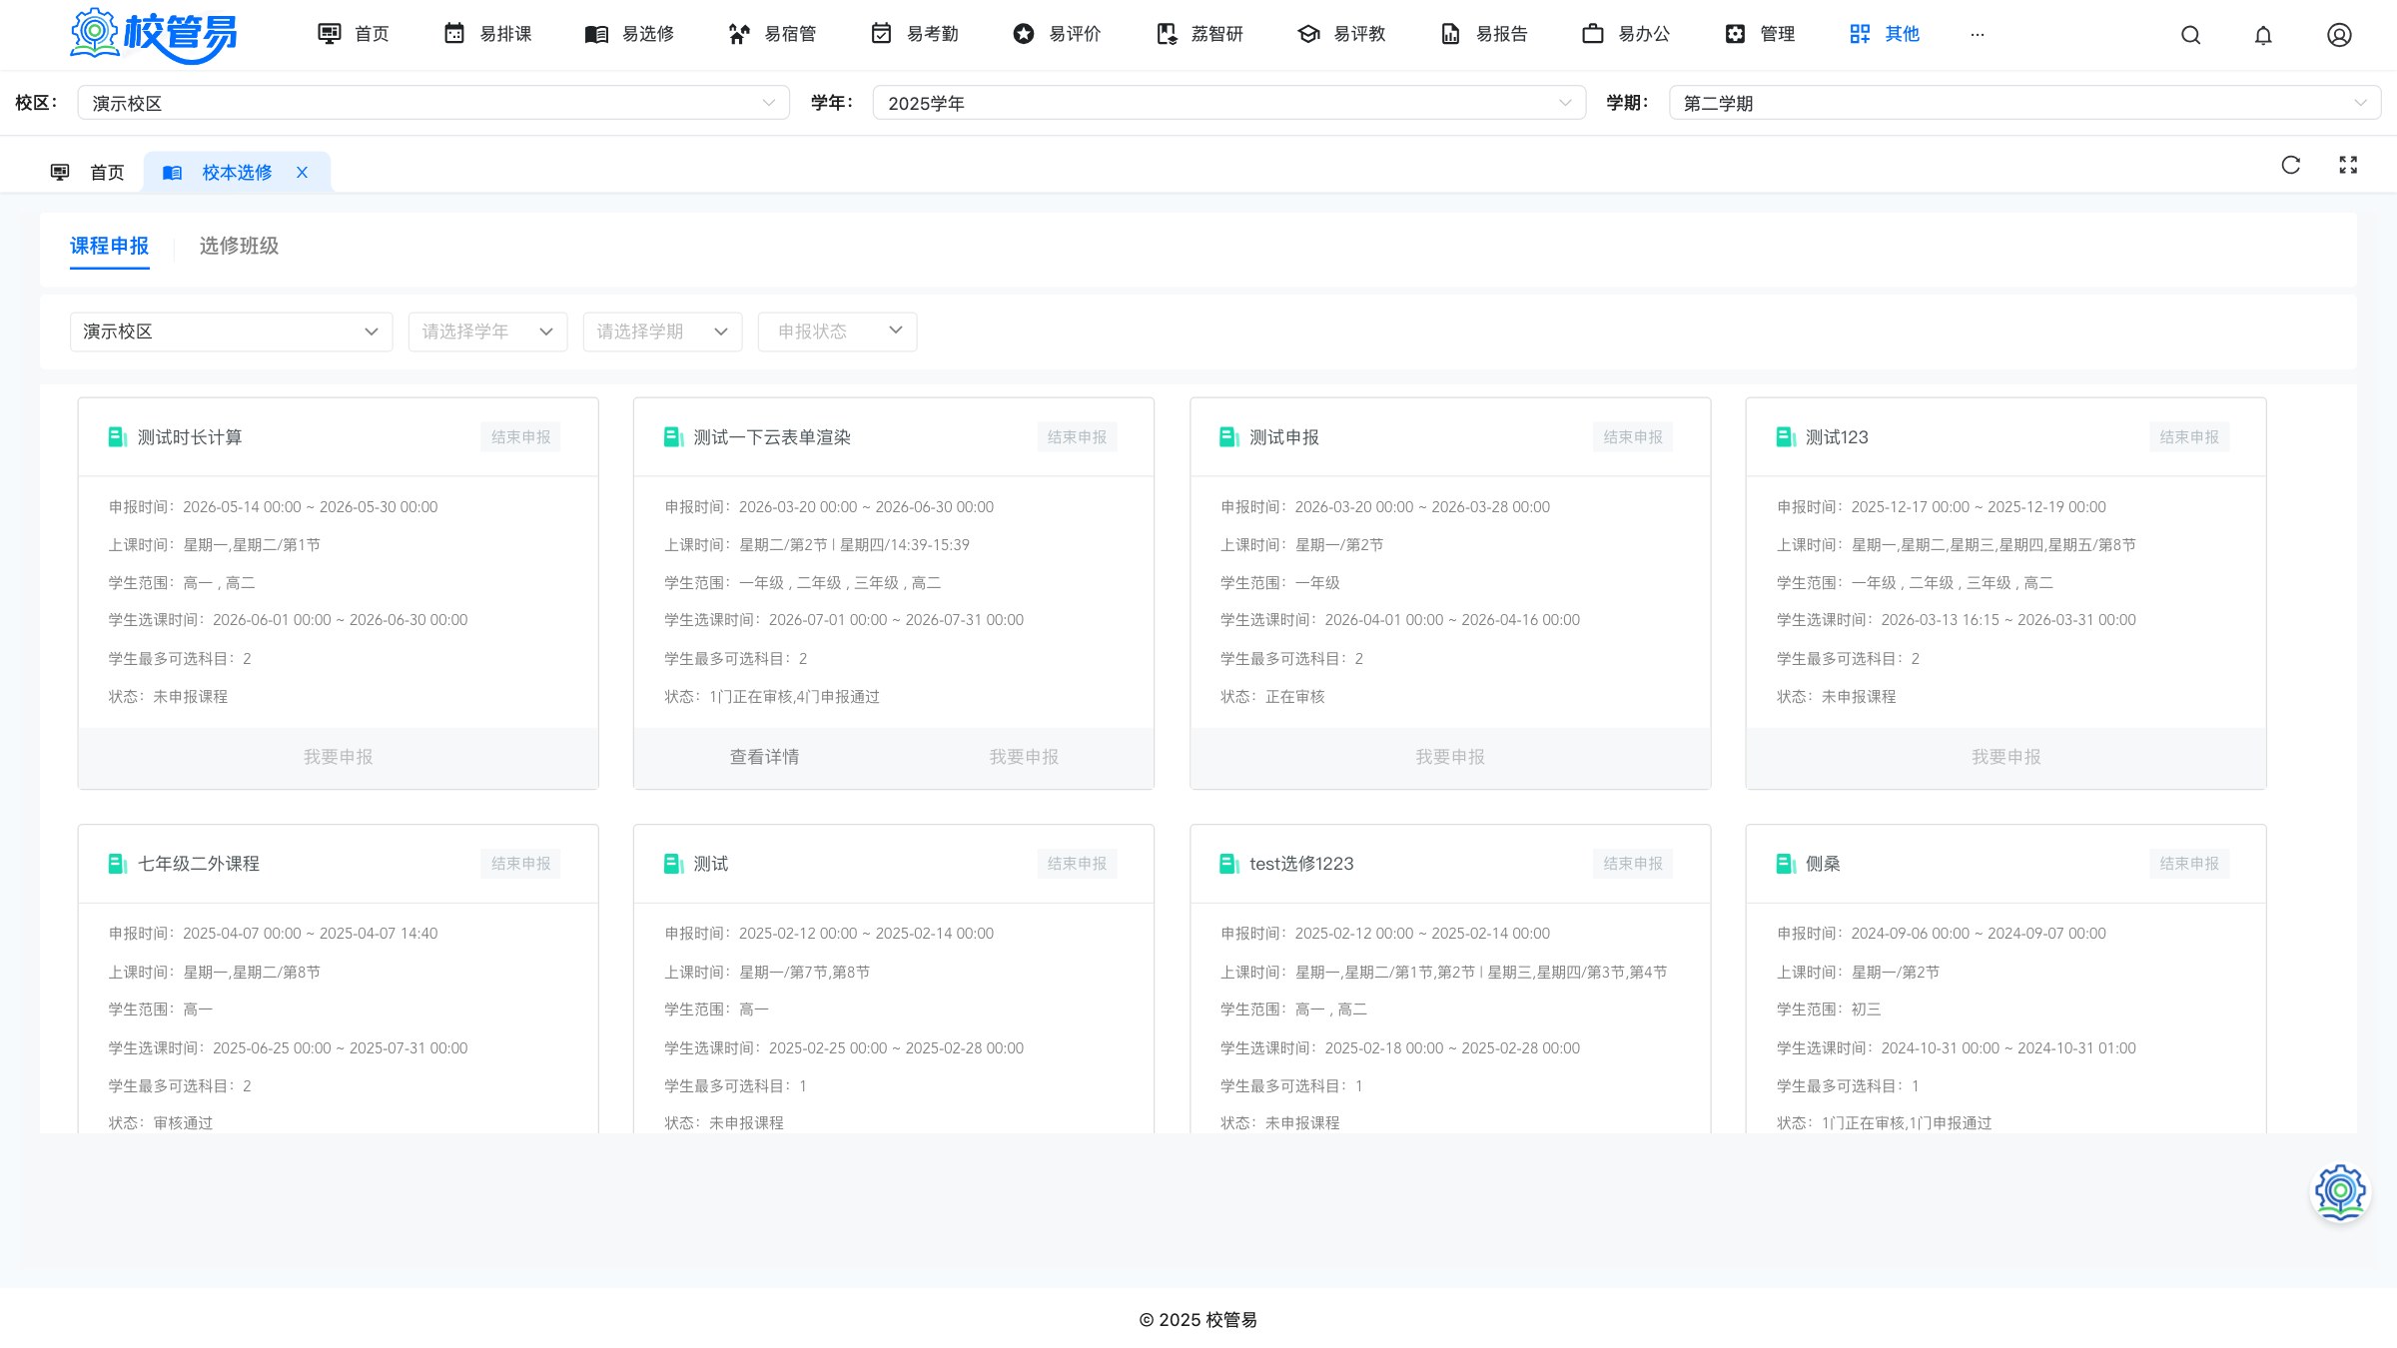Open the notification bell
The width and height of the screenshot is (2397, 1348).
[2263, 35]
